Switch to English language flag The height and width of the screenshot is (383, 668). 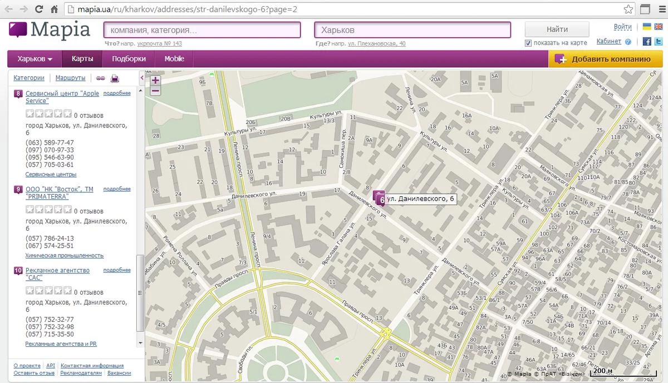[658, 27]
